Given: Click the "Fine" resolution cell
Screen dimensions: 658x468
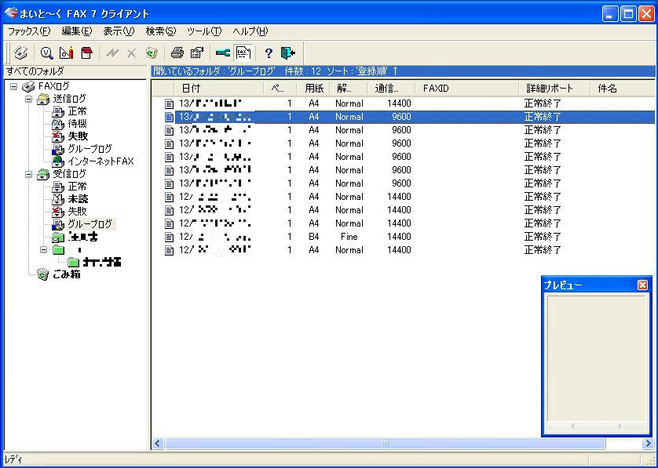Looking at the screenshot, I should (349, 237).
